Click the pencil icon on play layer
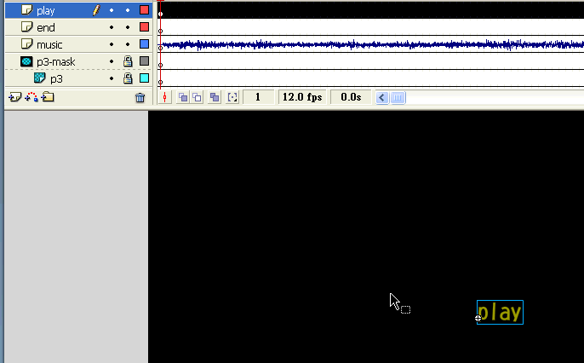The width and height of the screenshot is (584, 363). 96,10
